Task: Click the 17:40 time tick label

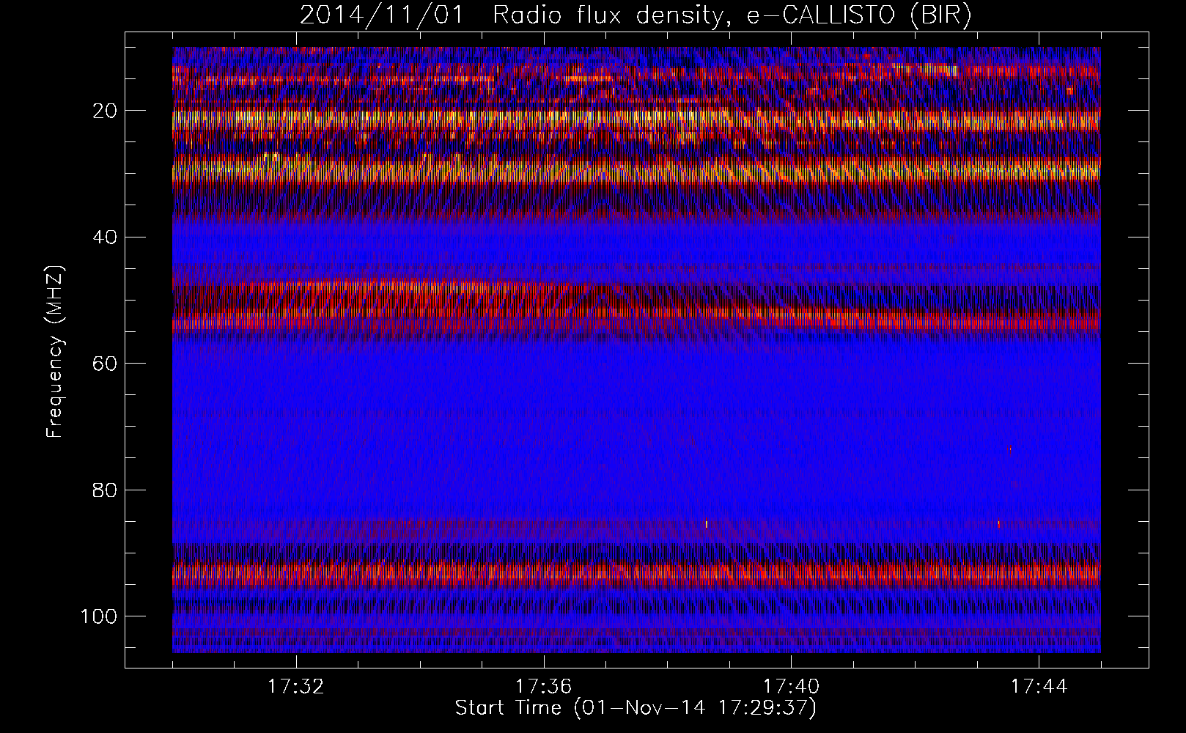Action: click(792, 687)
